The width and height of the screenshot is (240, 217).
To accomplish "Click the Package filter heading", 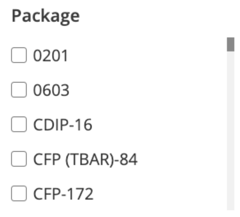I will [x=45, y=16].
